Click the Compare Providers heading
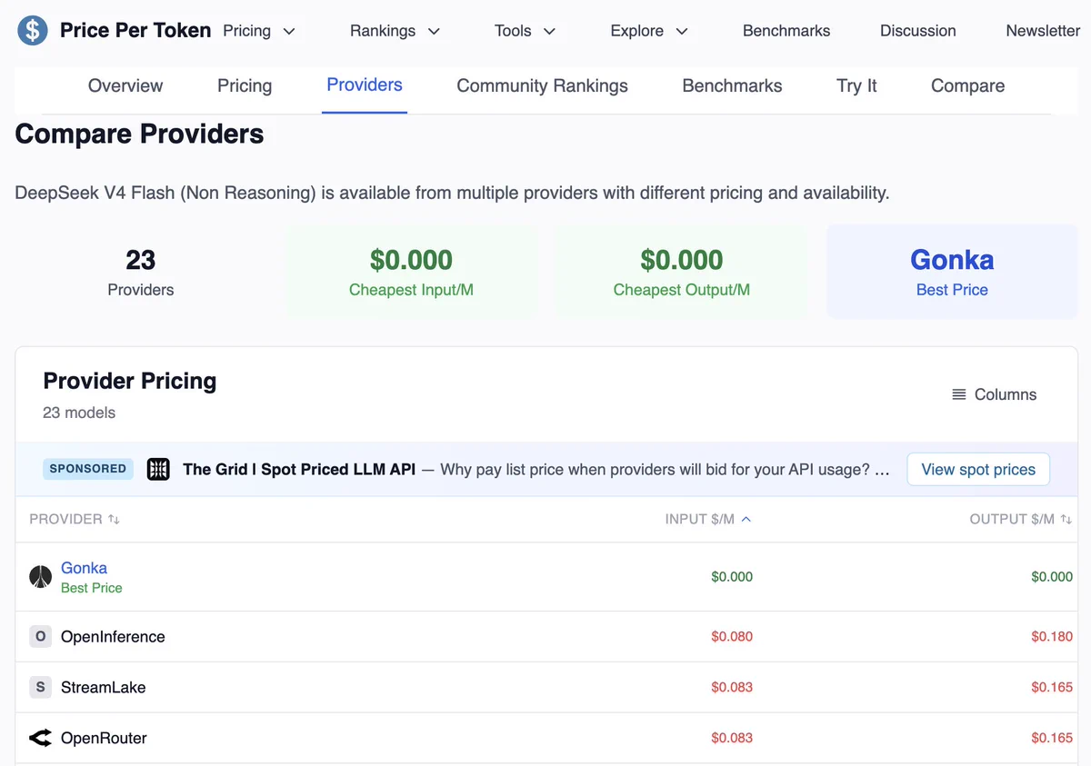This screenshot has width=1091, height=766. [139, 134]
